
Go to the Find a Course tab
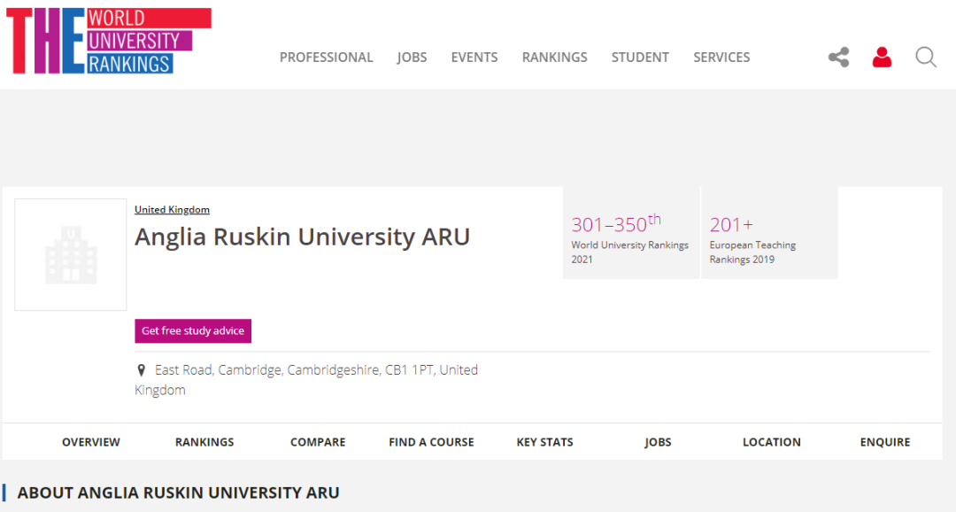(x=431, y=442)
